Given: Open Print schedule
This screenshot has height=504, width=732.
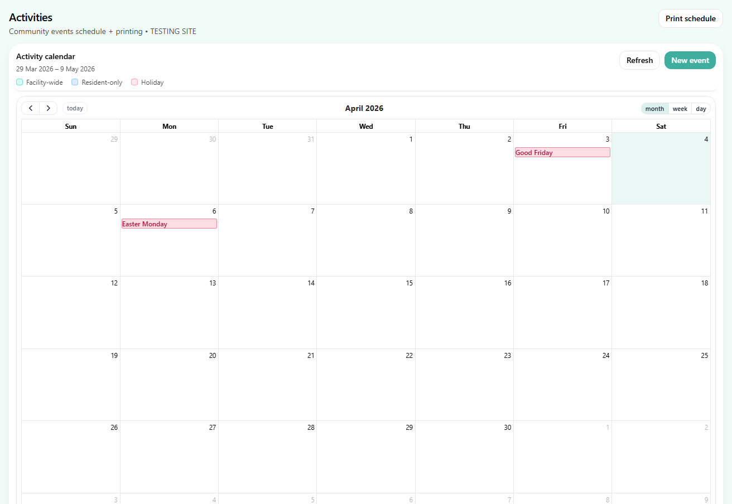Looking at the screenshot, I should pyautogui.click(x=690, y=18).
